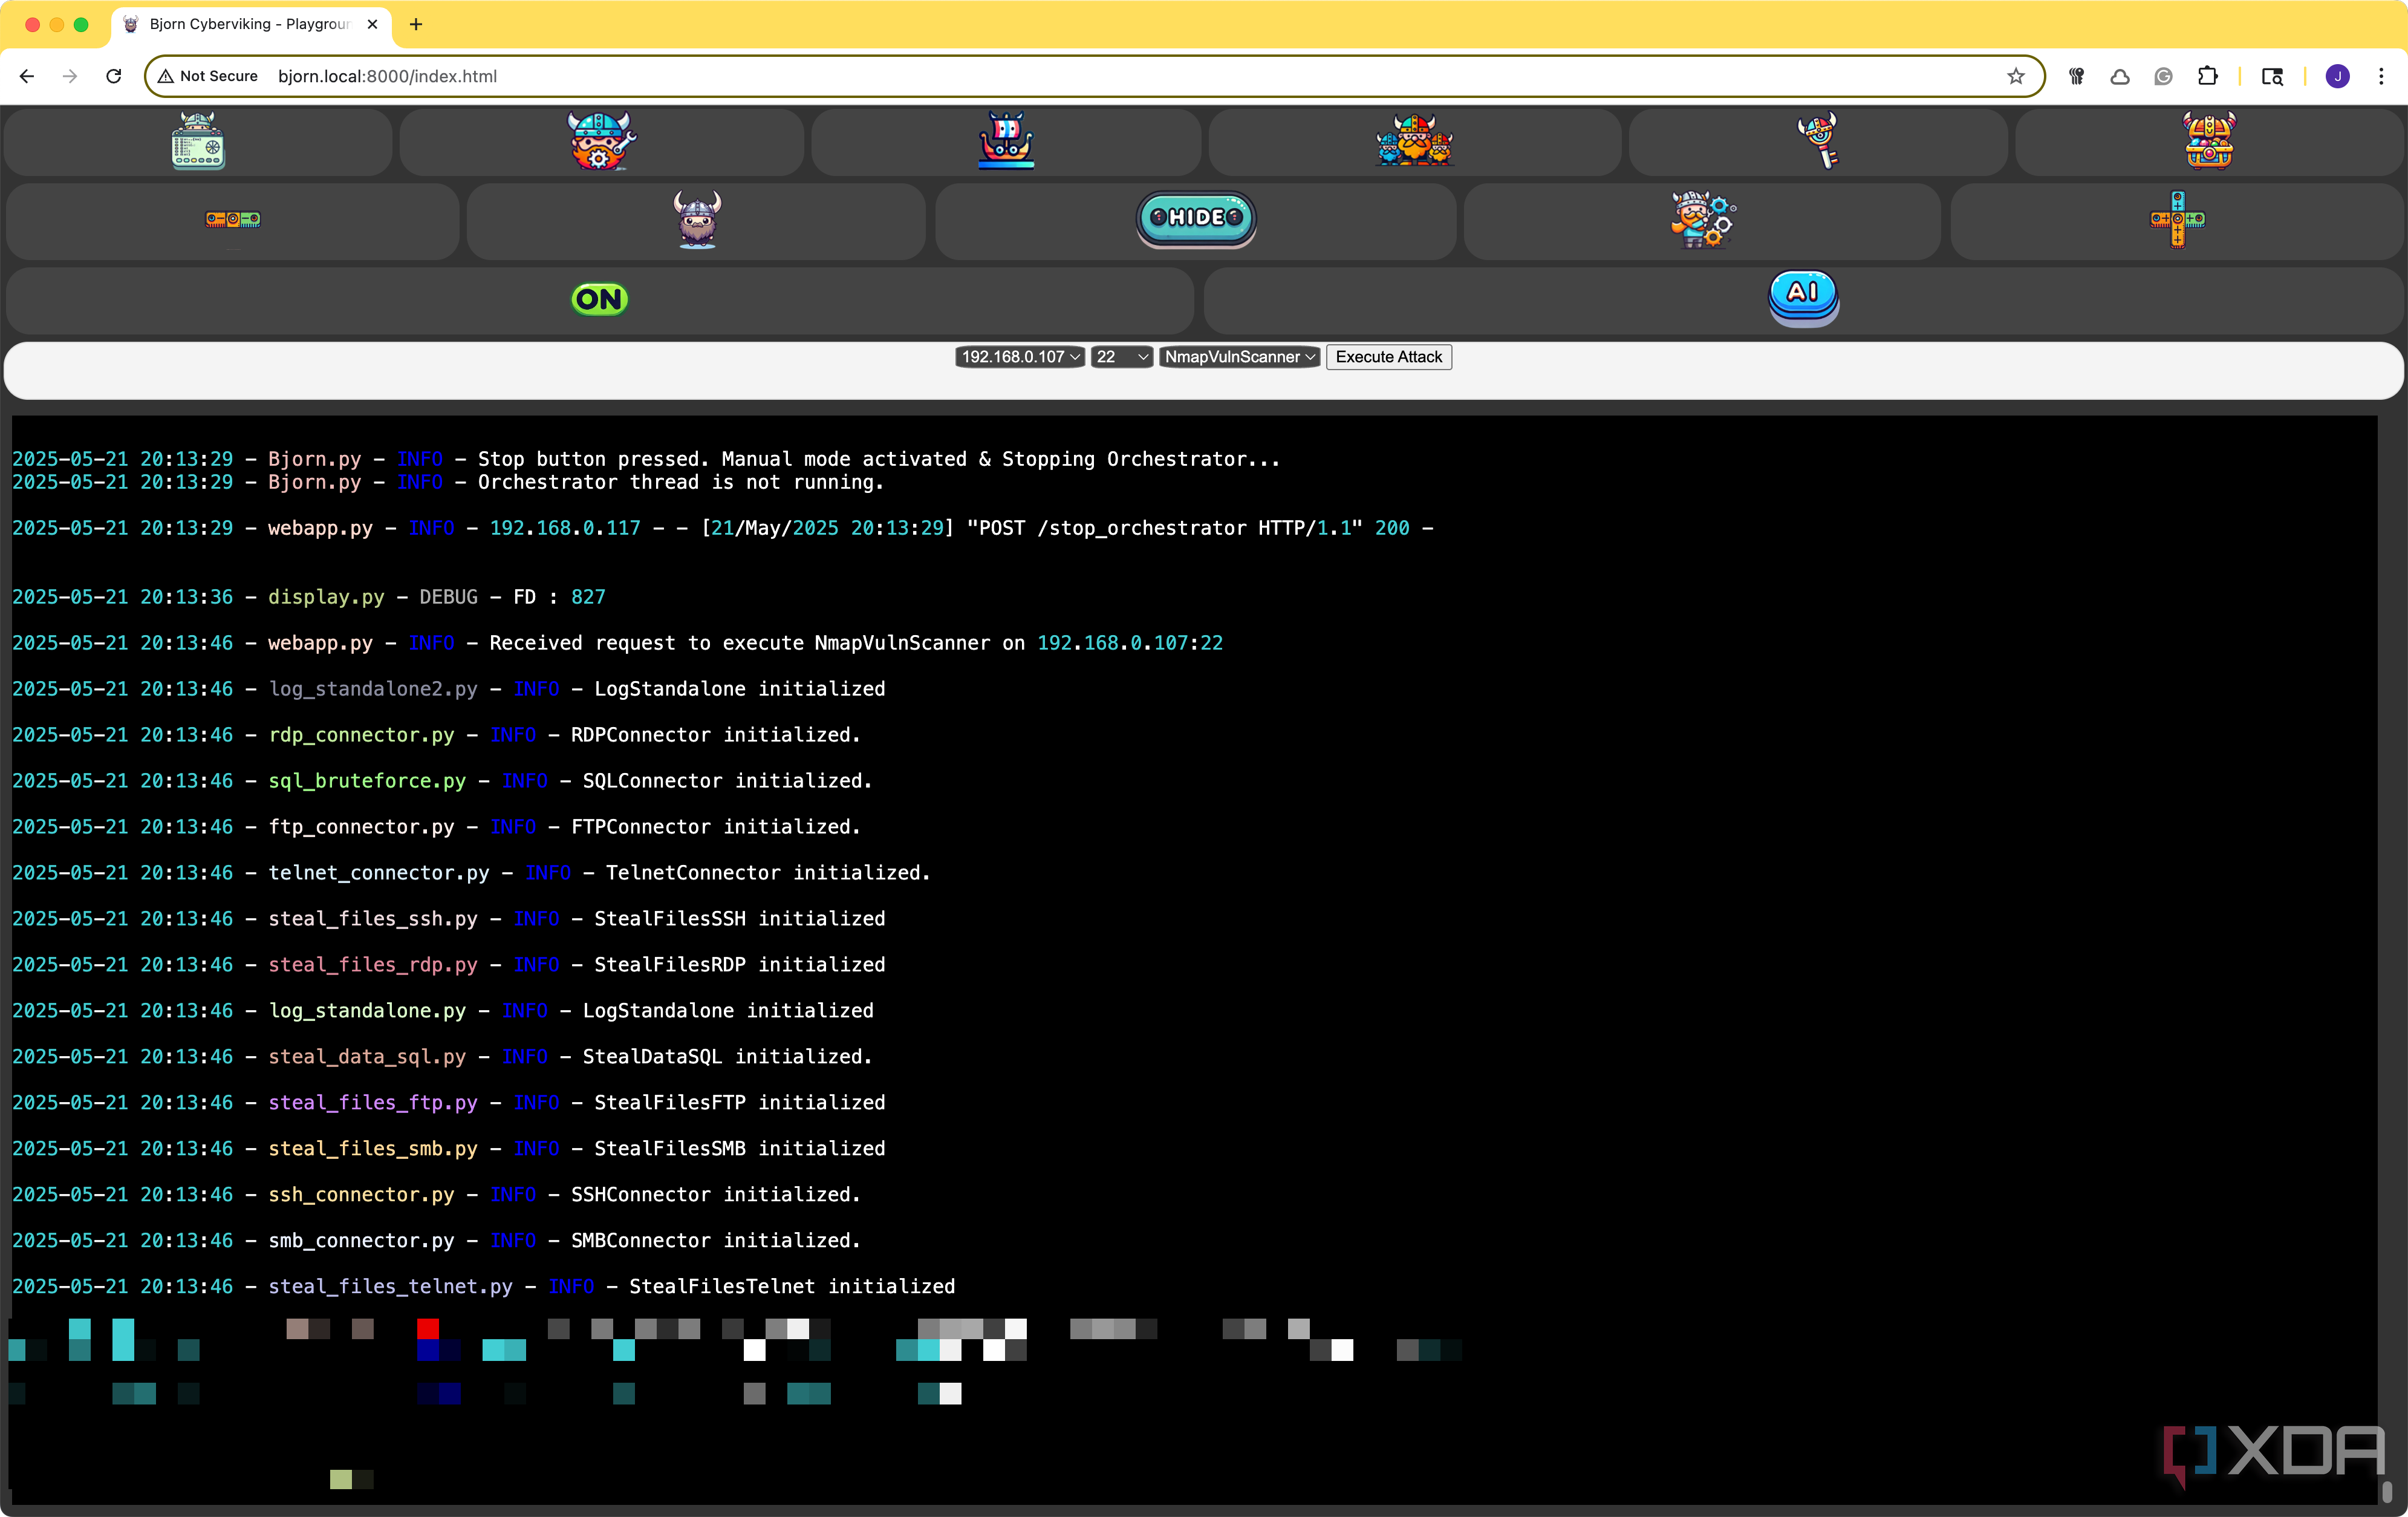Open the NmapVulnScanner action dropdown
Viewport: 2408px width, 1517px height.
(x=1240, y=357)
